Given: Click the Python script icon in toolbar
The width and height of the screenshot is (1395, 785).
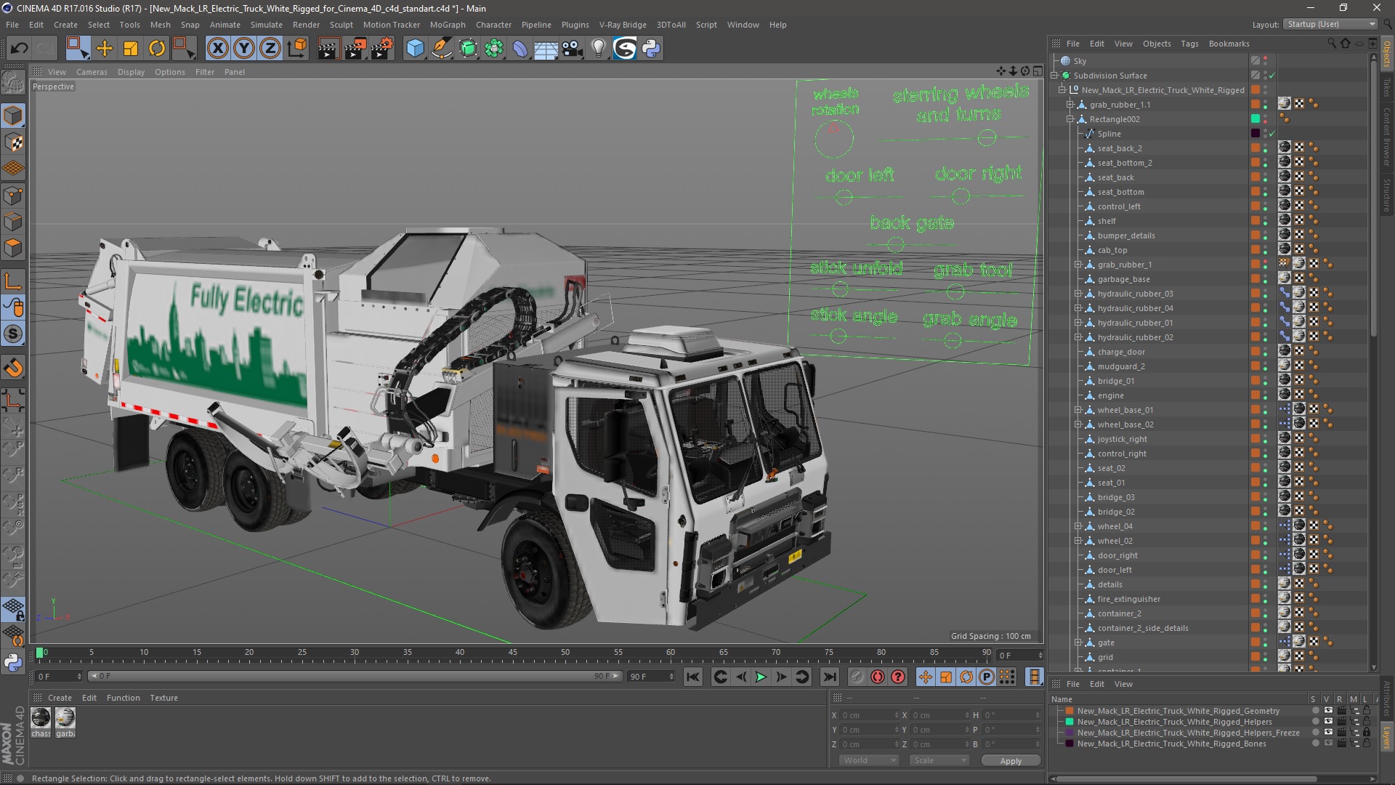Looking at the screenshot, I should click(x=651, y=49).
